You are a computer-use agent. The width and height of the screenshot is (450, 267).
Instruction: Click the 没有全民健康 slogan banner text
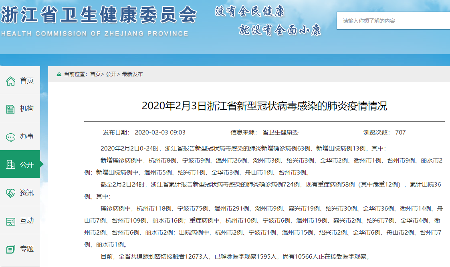(x=249, y=11)
